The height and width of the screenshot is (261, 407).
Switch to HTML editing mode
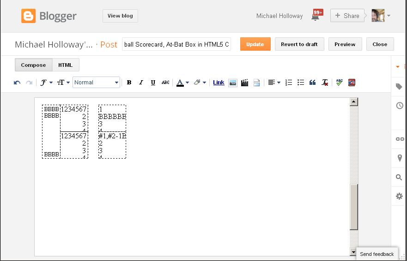66,65
